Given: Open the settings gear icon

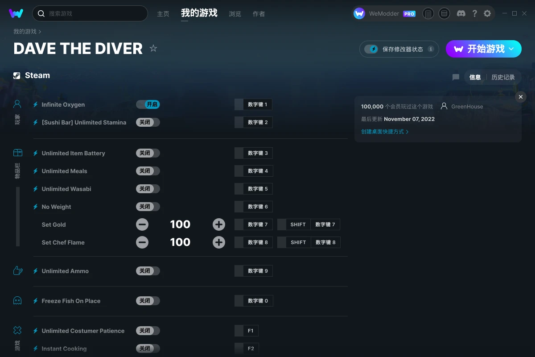Looking at the screenshot, I should (487, 13).
